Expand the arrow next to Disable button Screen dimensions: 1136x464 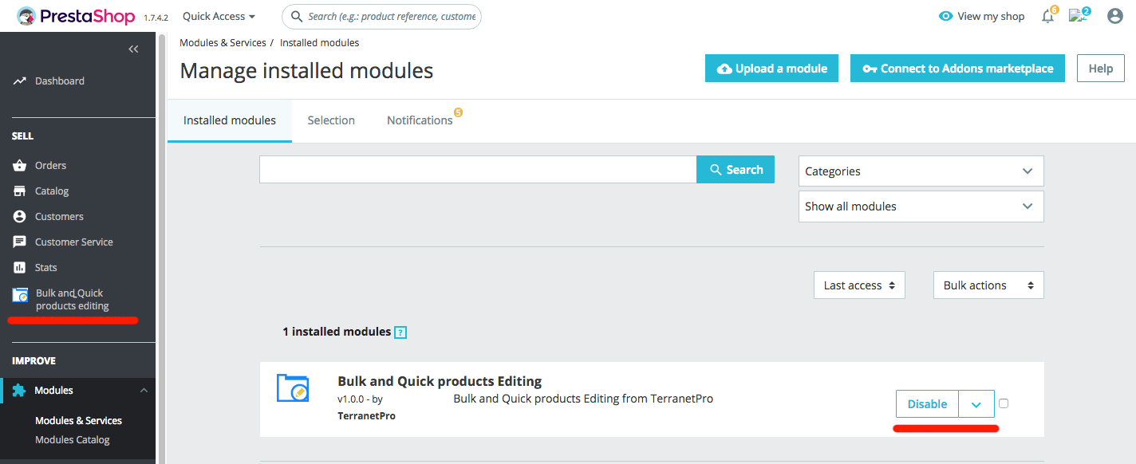coord(976,404)
